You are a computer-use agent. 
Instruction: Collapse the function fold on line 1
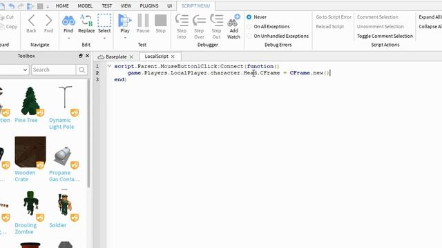[x=109, y=66]
